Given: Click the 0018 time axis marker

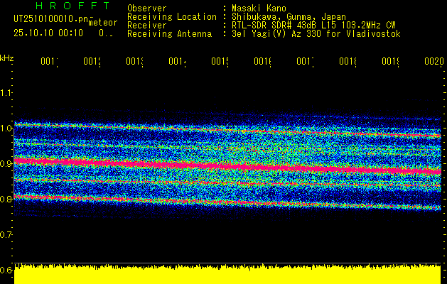Looking at the screenshot, I should (348, 61).
